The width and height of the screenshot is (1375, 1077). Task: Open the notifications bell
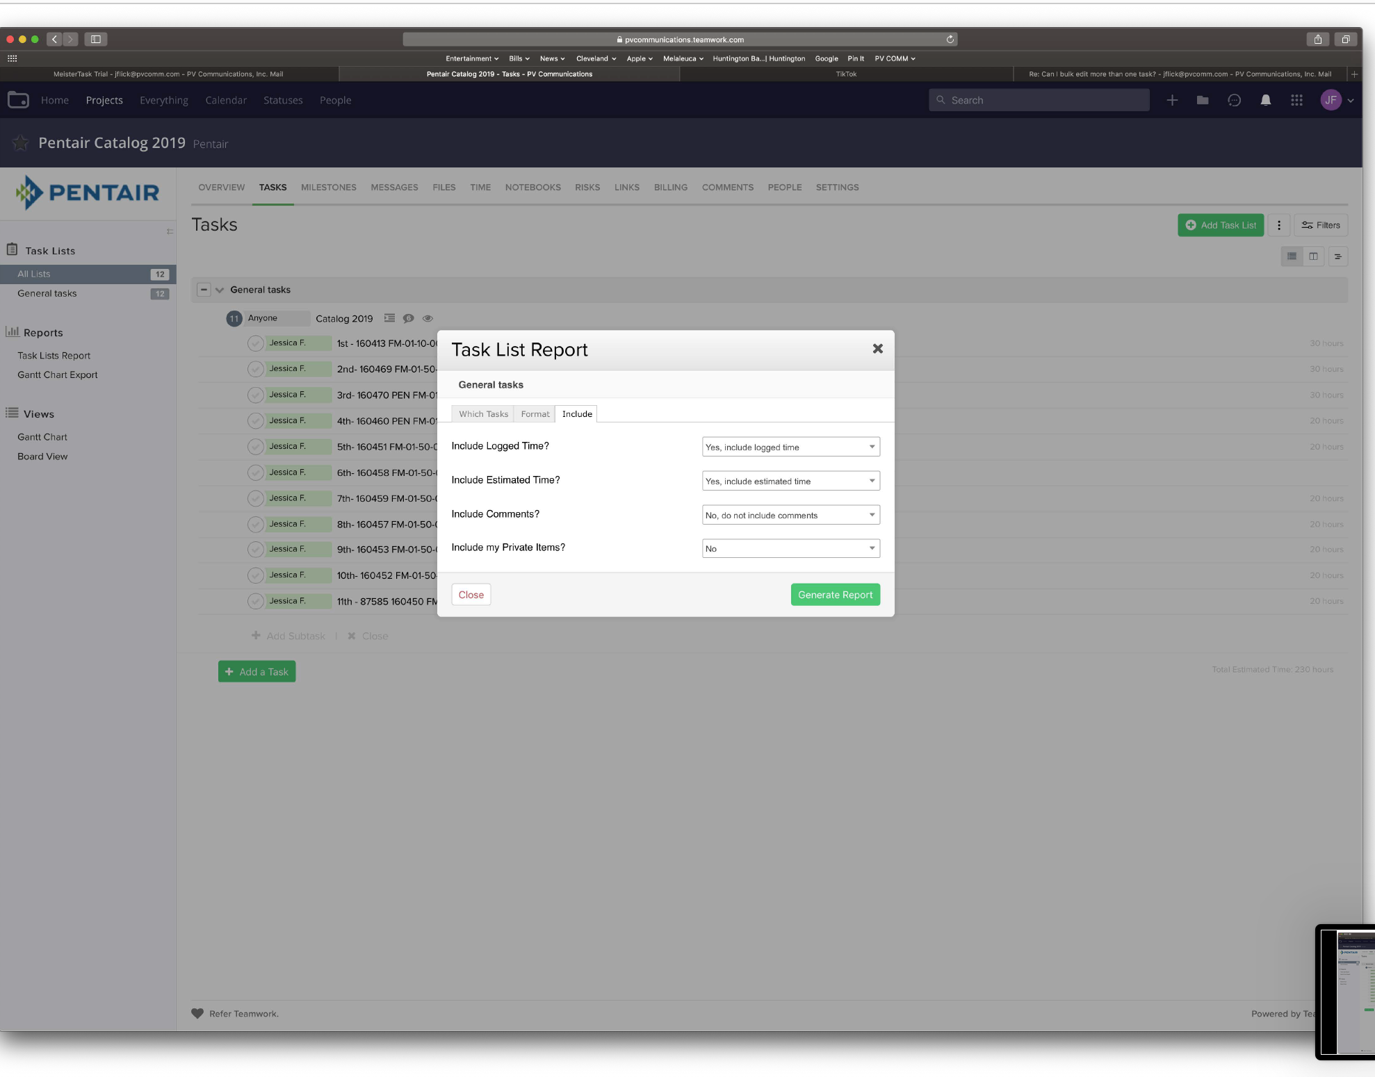pos(1266,100)
